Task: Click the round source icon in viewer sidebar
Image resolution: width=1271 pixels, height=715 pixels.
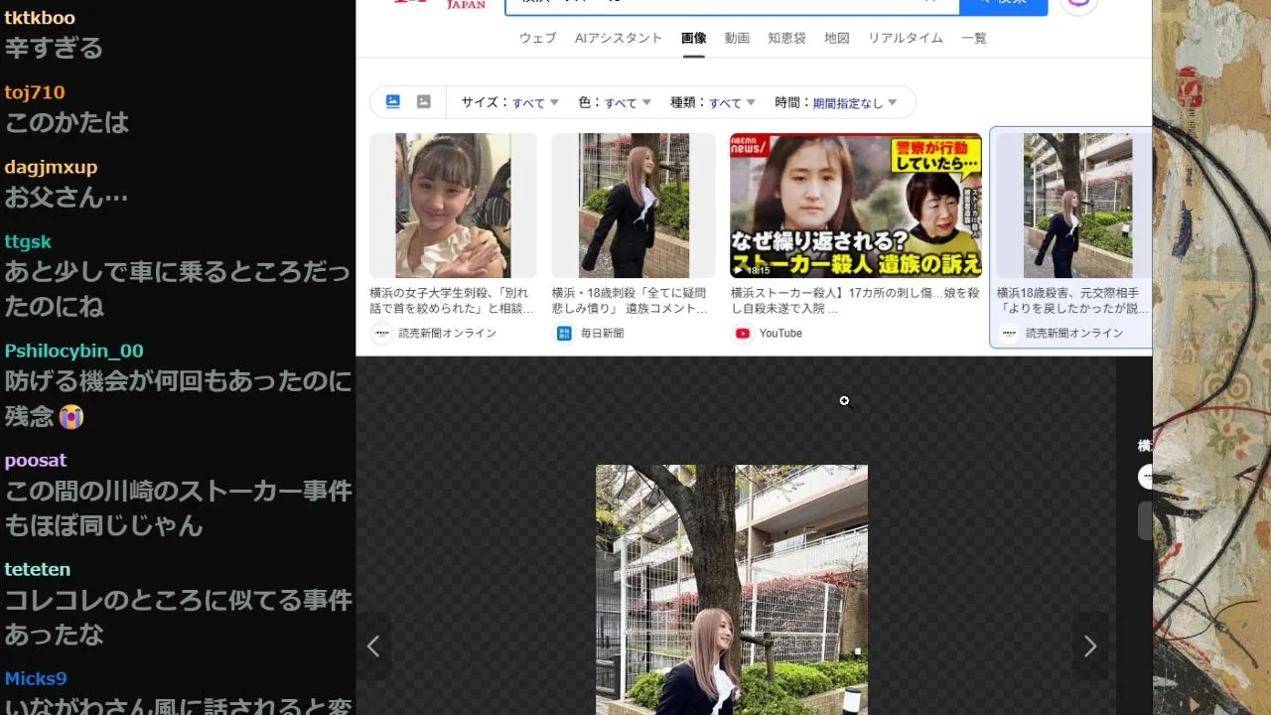Action: pyautogui.click(x=1145, y=477)
